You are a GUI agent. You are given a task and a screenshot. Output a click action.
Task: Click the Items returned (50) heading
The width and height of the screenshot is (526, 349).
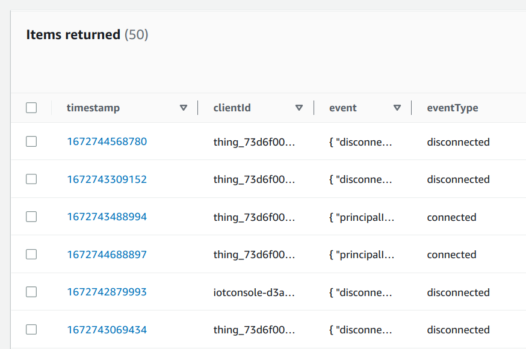pyautogui.click(x=87, y=34)
